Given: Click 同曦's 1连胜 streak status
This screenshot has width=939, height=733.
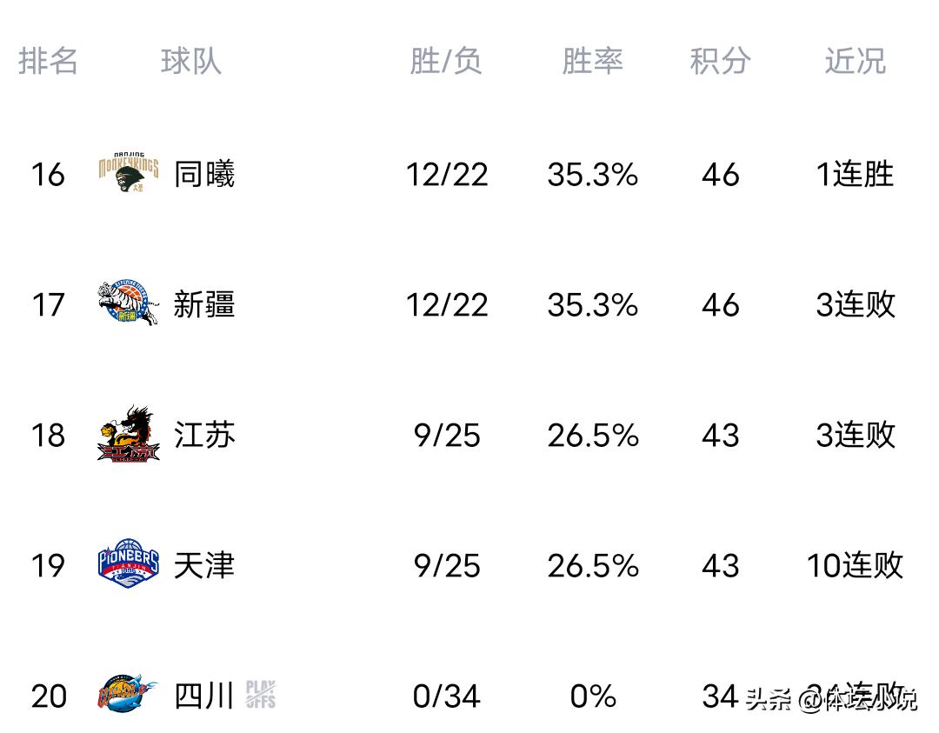Looking at the screenshot, I should (855, 175).
